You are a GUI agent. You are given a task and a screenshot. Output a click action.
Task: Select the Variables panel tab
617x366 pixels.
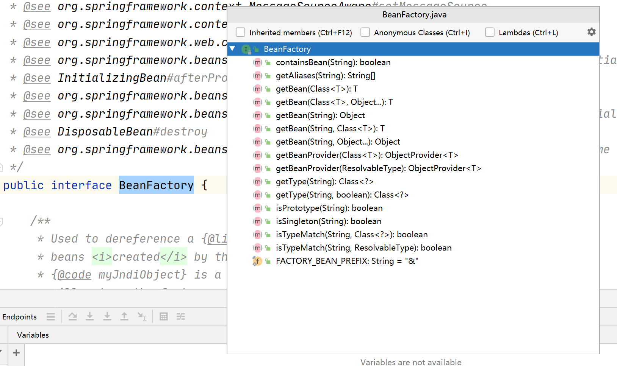pyautogui.click(x=33, y=335)
